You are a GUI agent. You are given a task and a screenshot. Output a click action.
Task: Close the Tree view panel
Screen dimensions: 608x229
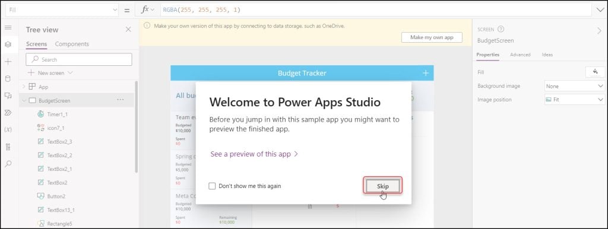coord(128,30)
